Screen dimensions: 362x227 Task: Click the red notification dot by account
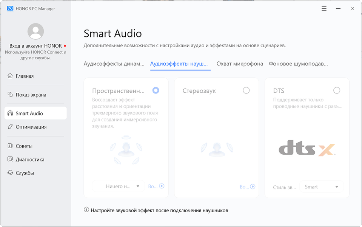coord(65,46)
